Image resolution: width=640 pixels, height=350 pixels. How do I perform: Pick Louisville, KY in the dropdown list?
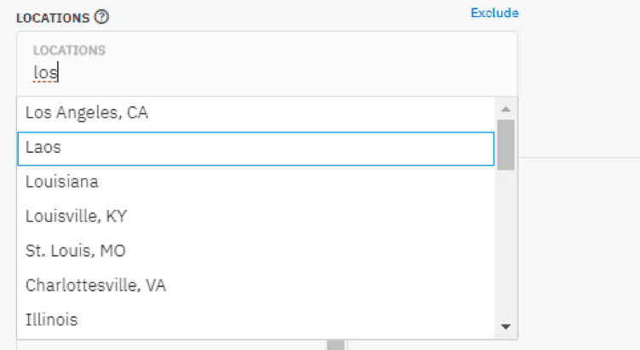tap(255, 217)
